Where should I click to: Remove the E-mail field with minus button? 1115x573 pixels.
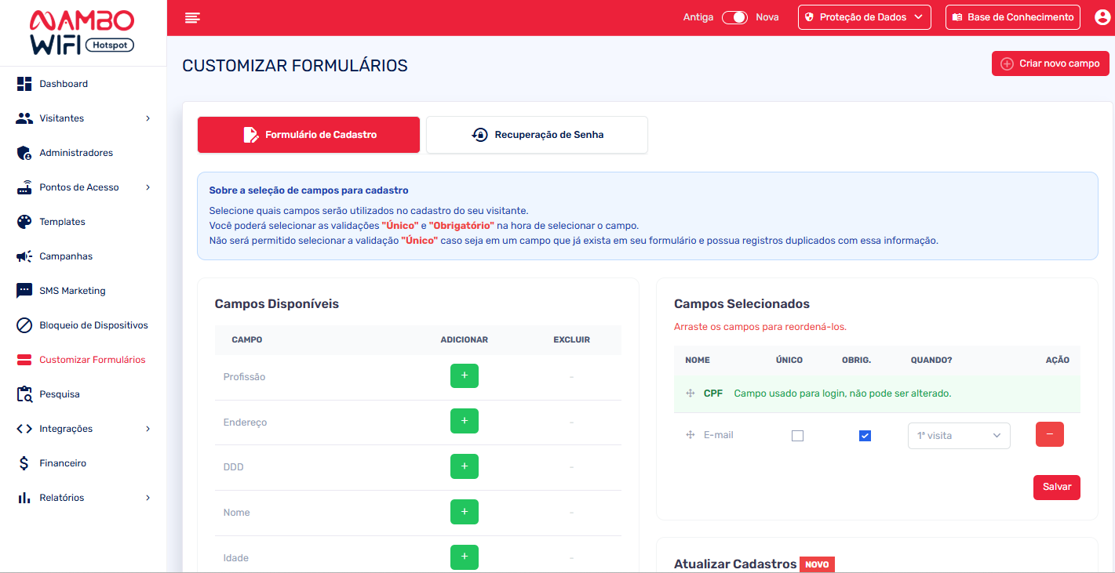[x=1049, y=435]
